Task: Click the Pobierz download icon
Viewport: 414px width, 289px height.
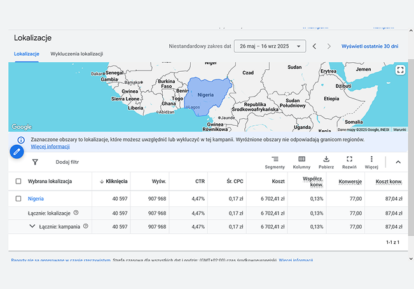Action: pos(326,161)
